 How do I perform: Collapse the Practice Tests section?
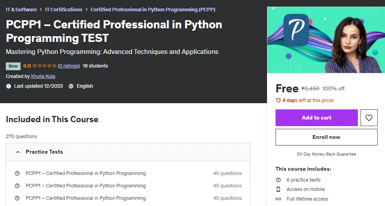[128, 152]
